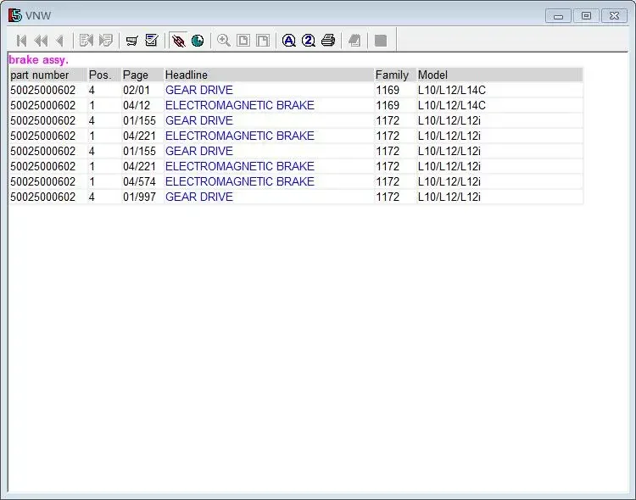Minimize the VNW window
This screenshot has width=636, height=500.
[x=558, y=16]
